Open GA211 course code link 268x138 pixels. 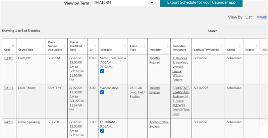8,122
